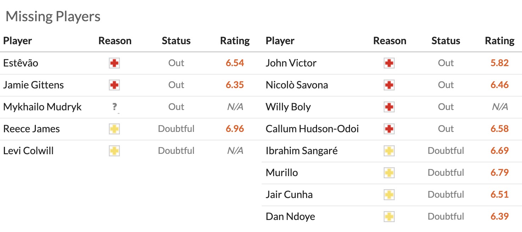
Task: Click John Victor's red injury icon
Action: (389, 63)
